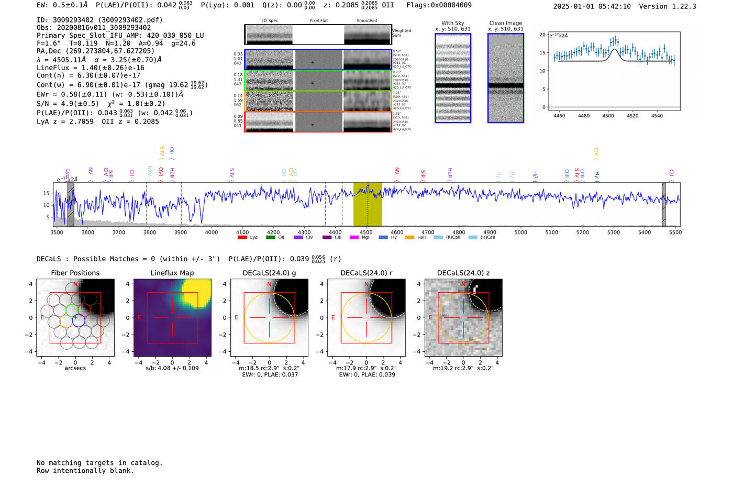Viewport: 733px width, 499px height.
Task: Click the Hβ line marker
Action: point(535,176)
